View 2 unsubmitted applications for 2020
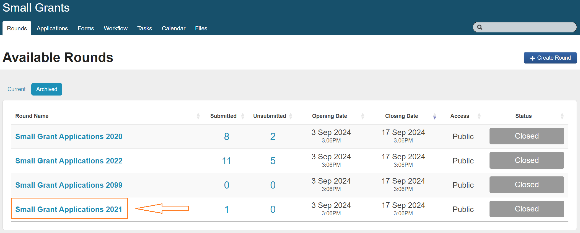The height and width of the screenshot is (233, 580). [x=273, y=136]
